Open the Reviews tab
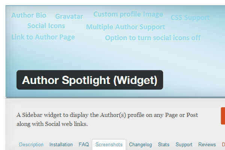The height and width of the screenshot is (150, 225). pyautogui.click(x=207, y=144)
